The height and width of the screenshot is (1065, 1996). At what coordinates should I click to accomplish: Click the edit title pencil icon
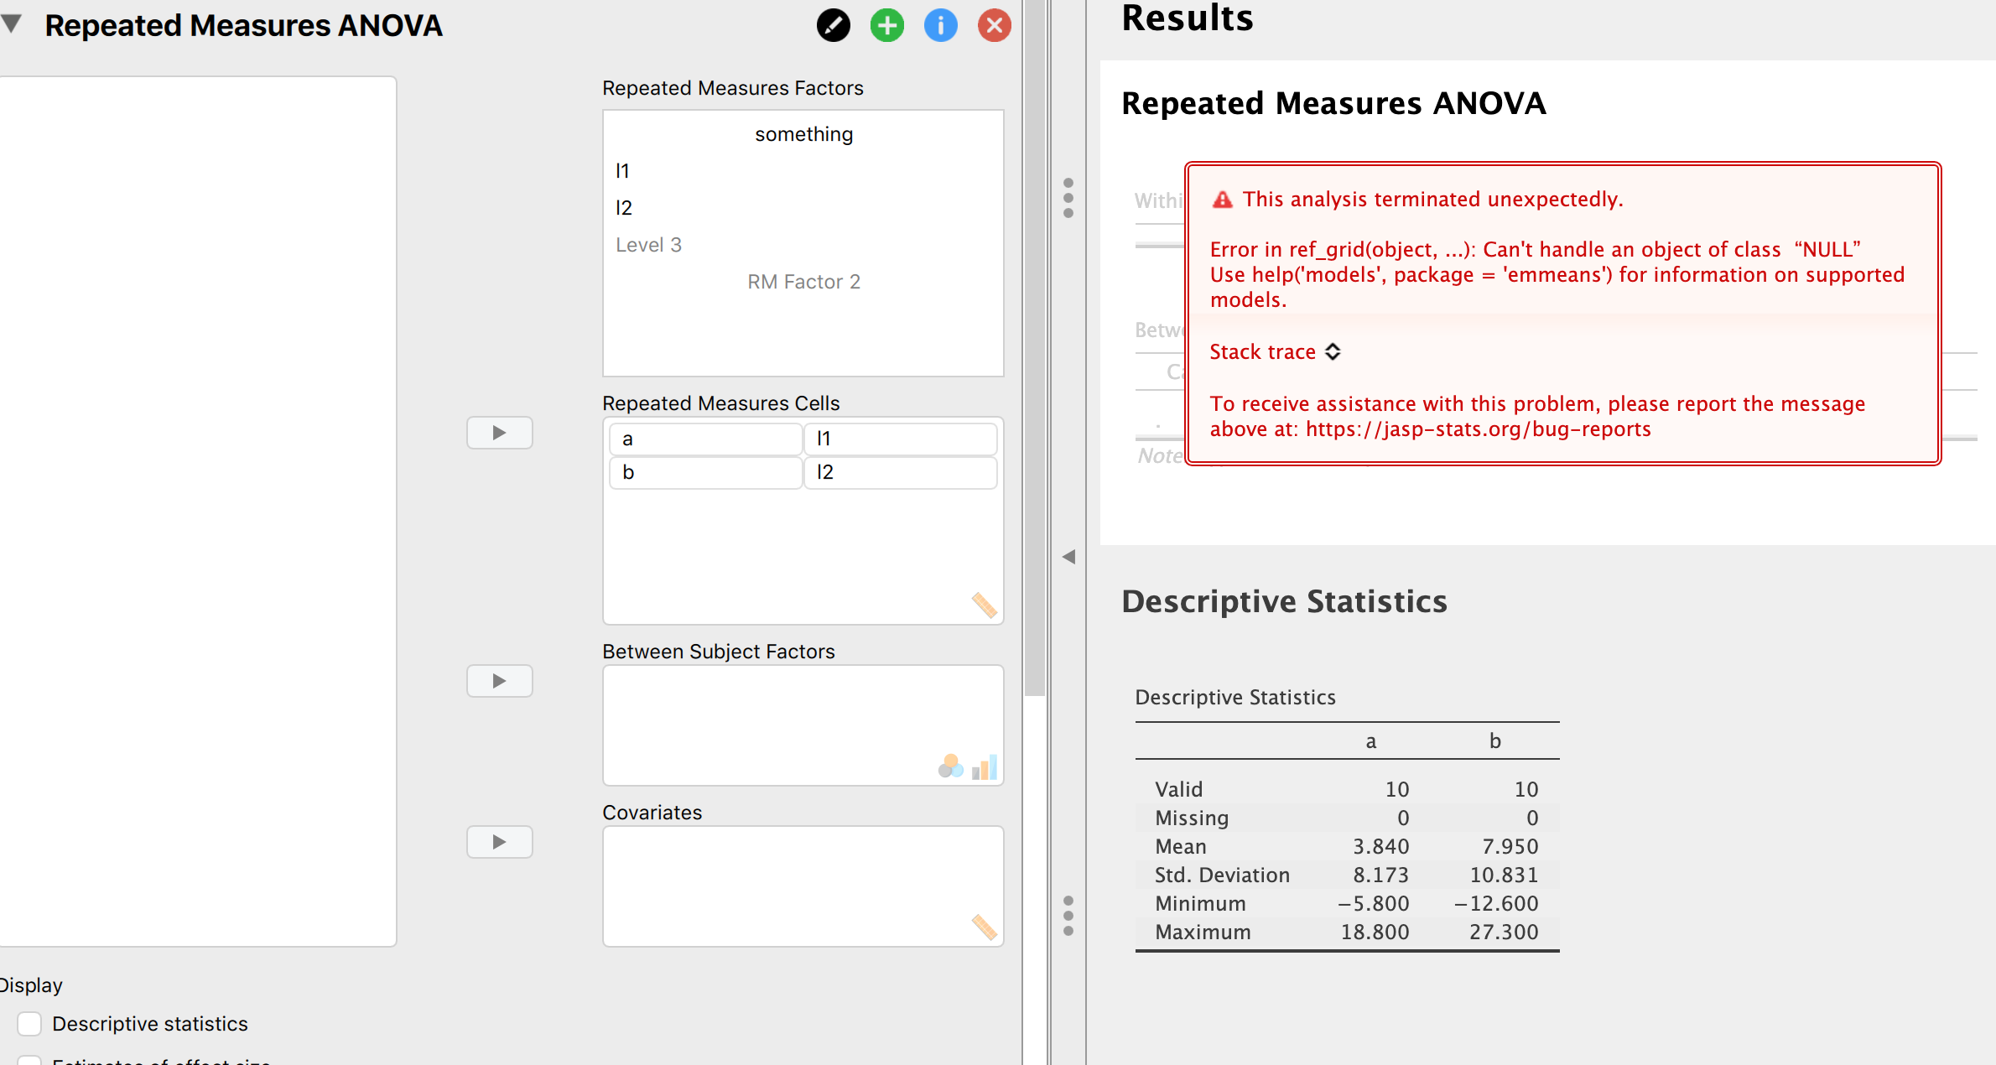click(x=833, y=25)
